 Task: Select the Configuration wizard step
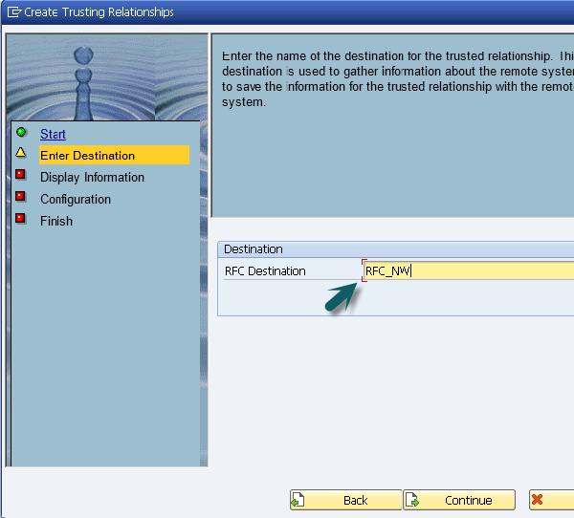click(x=76, y=199)
